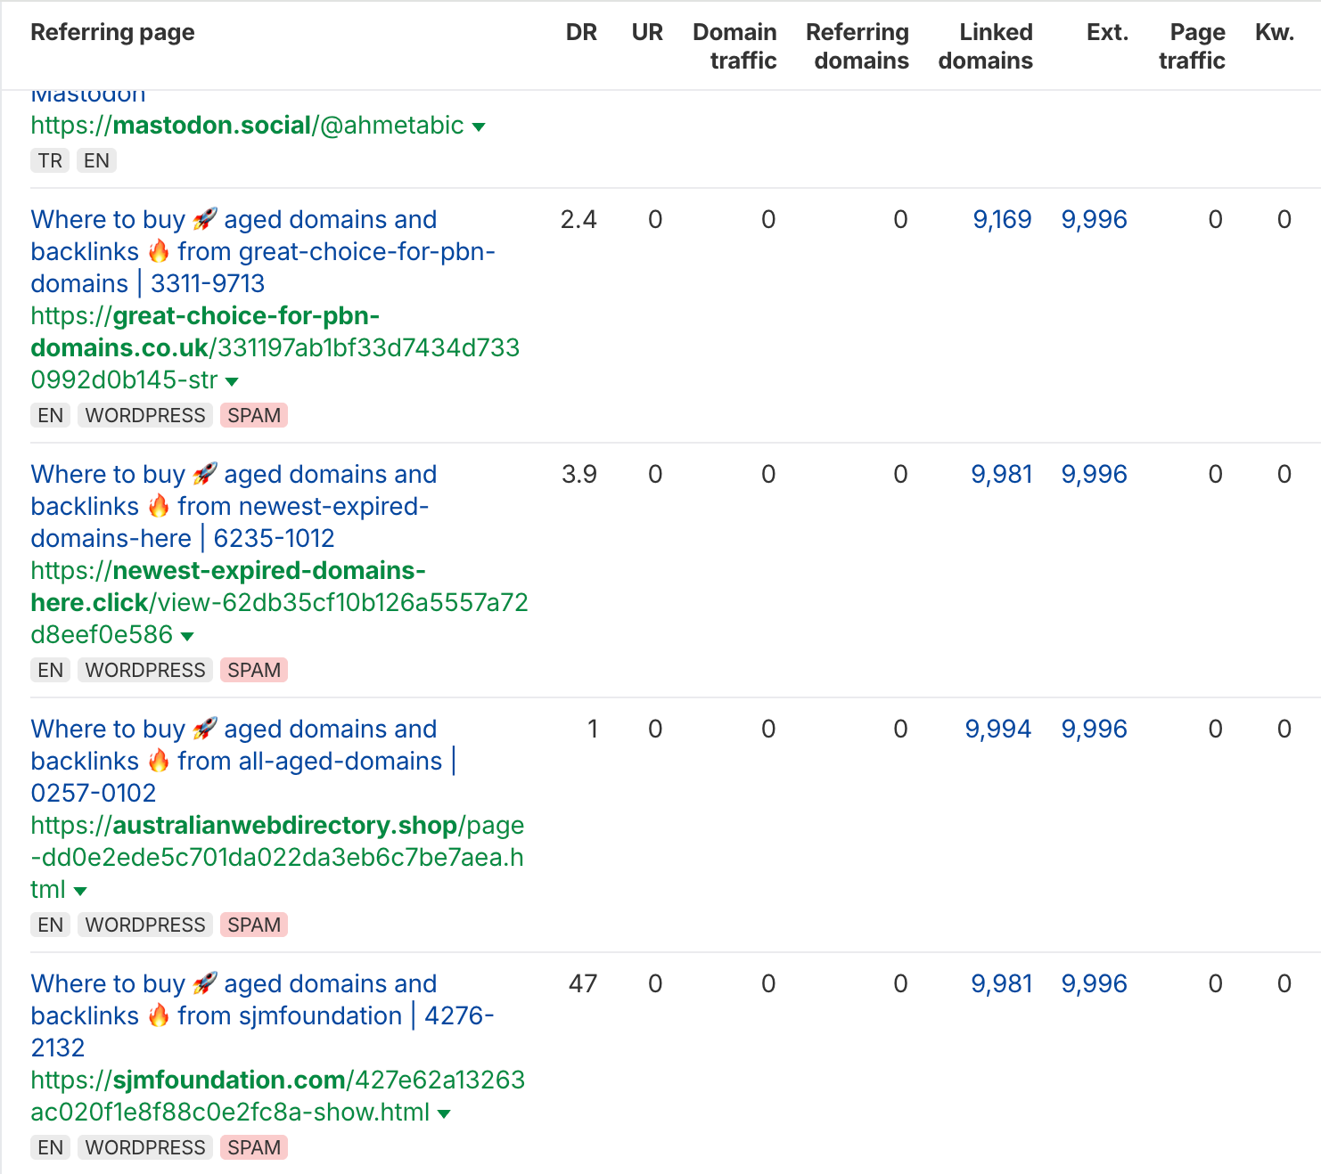Sort by Referring domains column header
Screen dimensions: 1321x1174
click(x=857, y=46)
